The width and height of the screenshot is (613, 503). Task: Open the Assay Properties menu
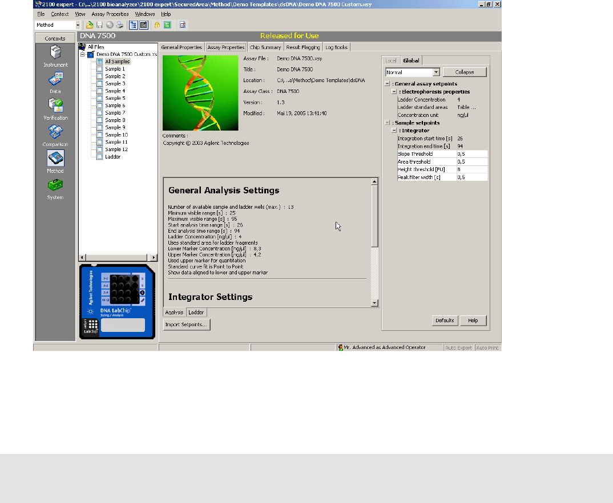coord(110,14)
